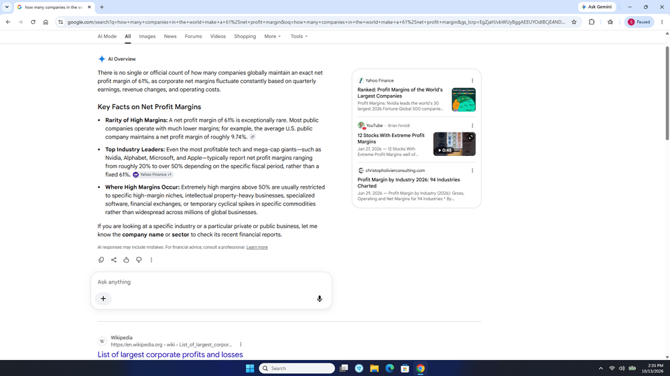This screenshot has width=670, height=376.
Task: Click the Ask Gemini button
Action: coord(597,7)
